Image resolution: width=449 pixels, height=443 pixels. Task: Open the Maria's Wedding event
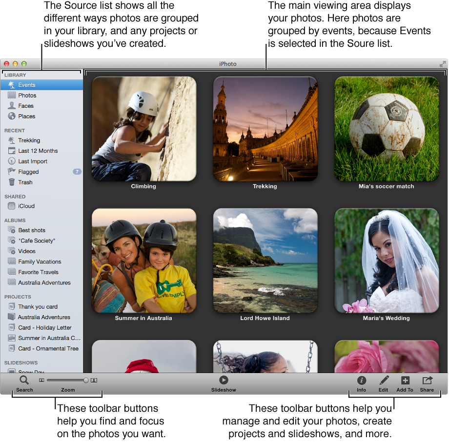387,261
